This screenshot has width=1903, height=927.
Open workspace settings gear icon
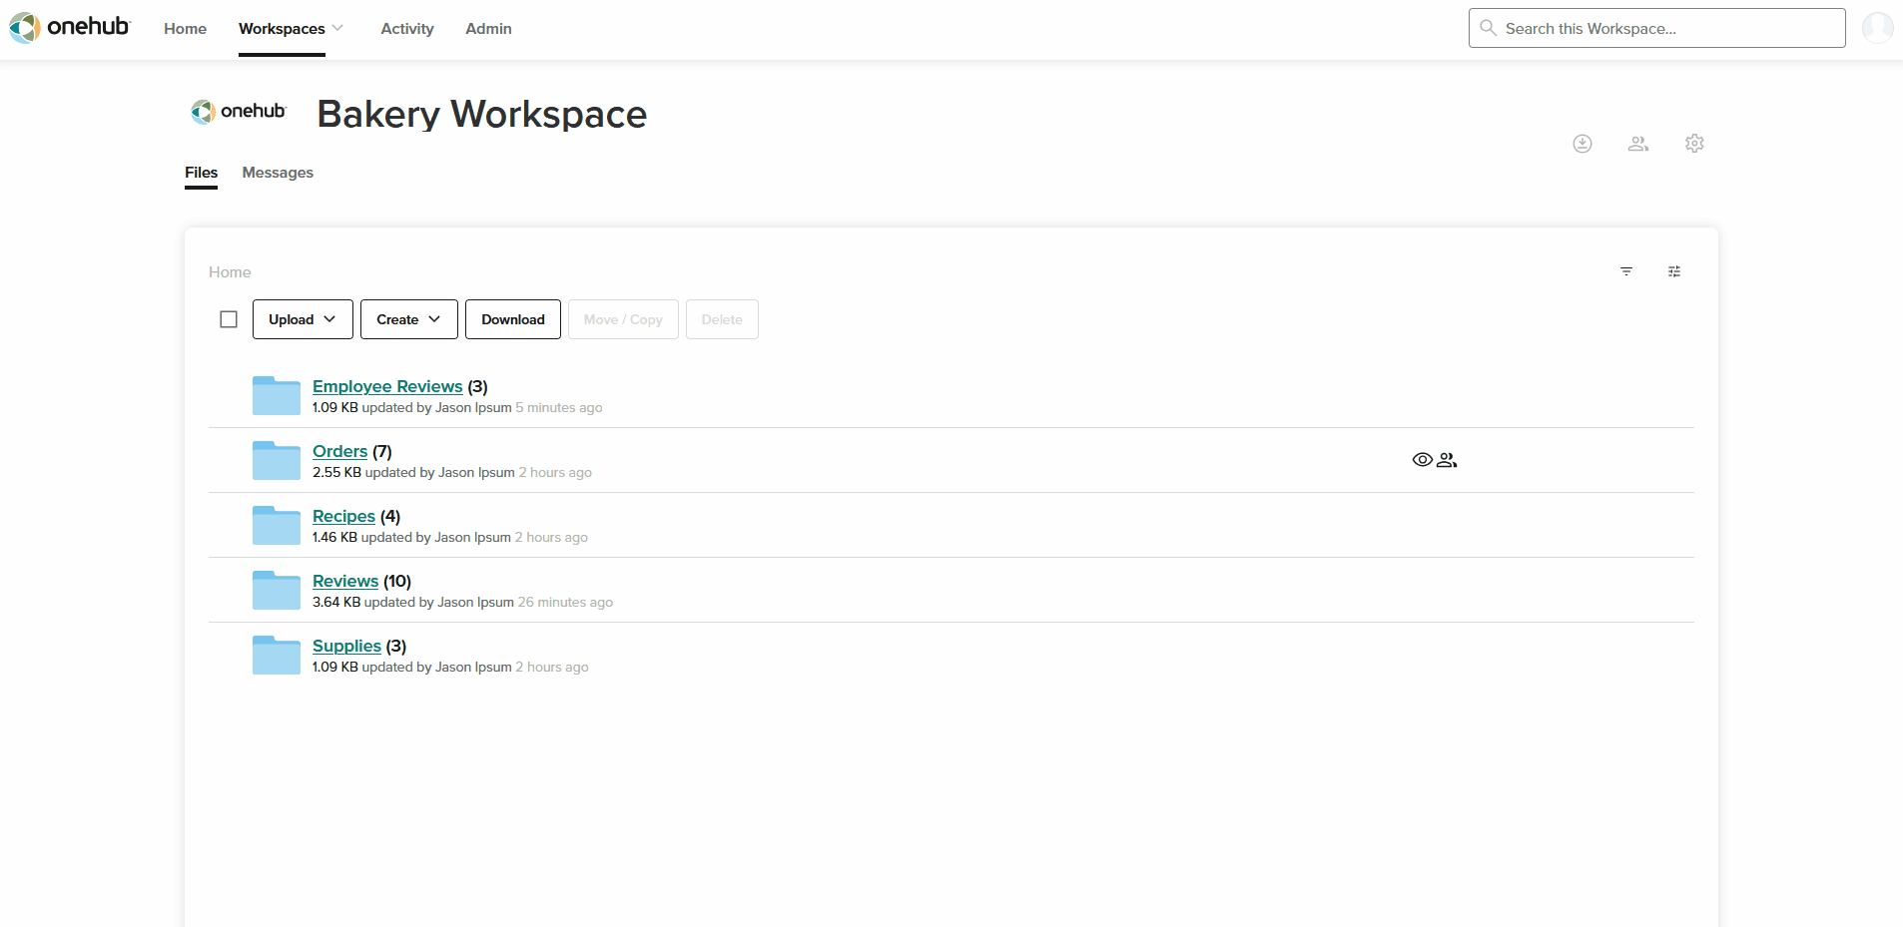click(x=1694, y=144)
